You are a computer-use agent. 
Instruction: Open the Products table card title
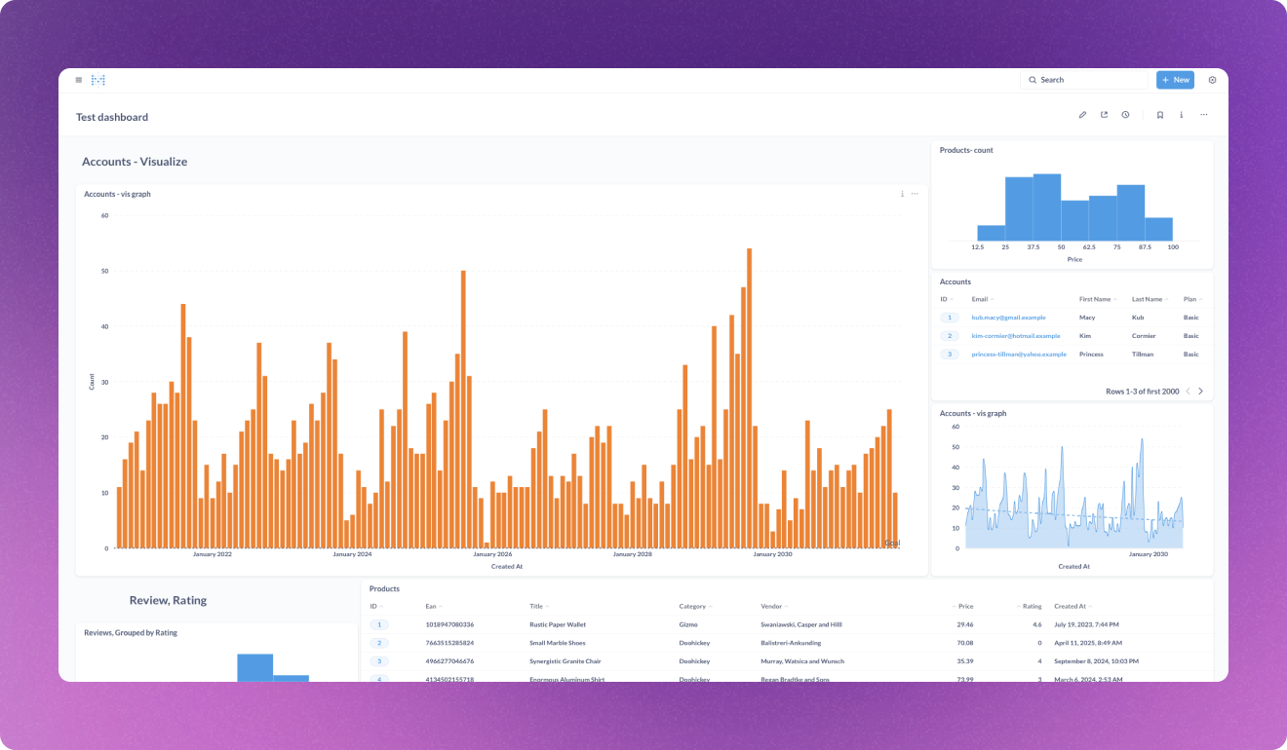click(x=384, y=589)
